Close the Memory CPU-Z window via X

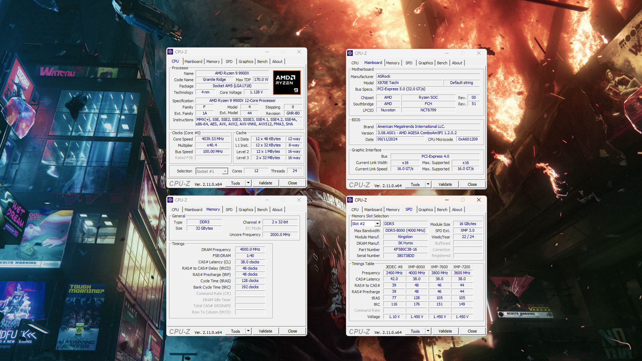(299, 200)
